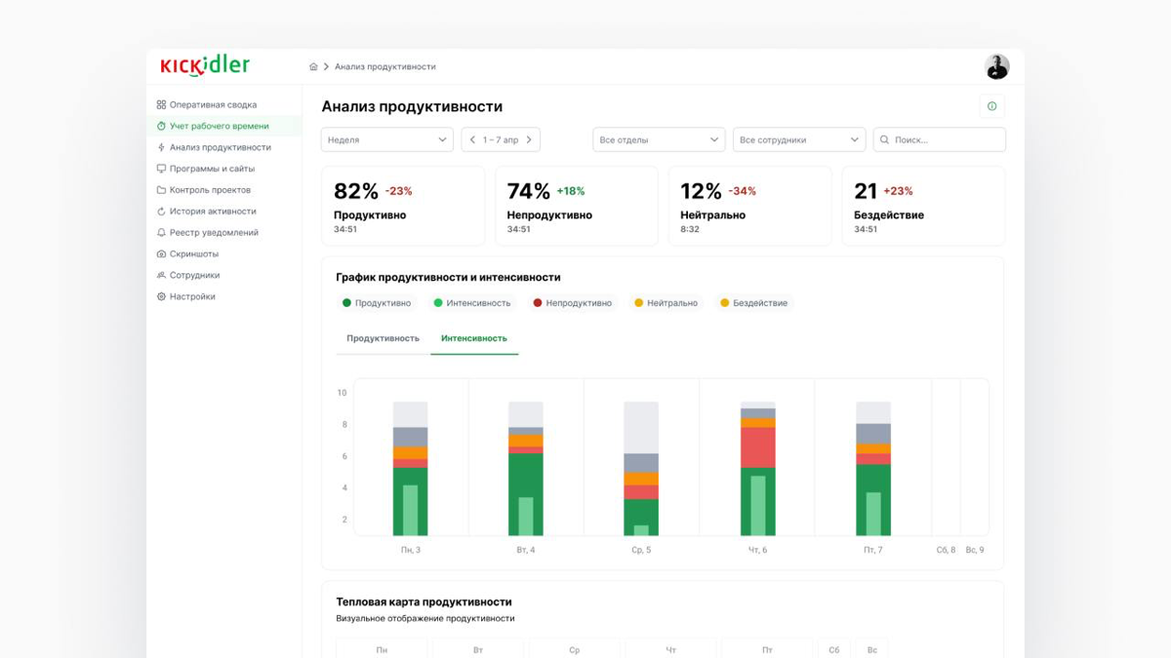The image size is (1171, 658).
Task: Click the 74% Непродуктивно stat card
Action: 577,206
